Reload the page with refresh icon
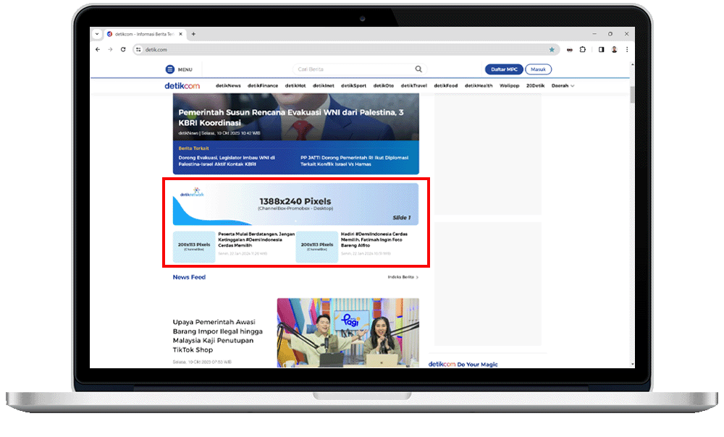This screenshot has height=437, width=724. pyautogui.click(x=123, y=50)
